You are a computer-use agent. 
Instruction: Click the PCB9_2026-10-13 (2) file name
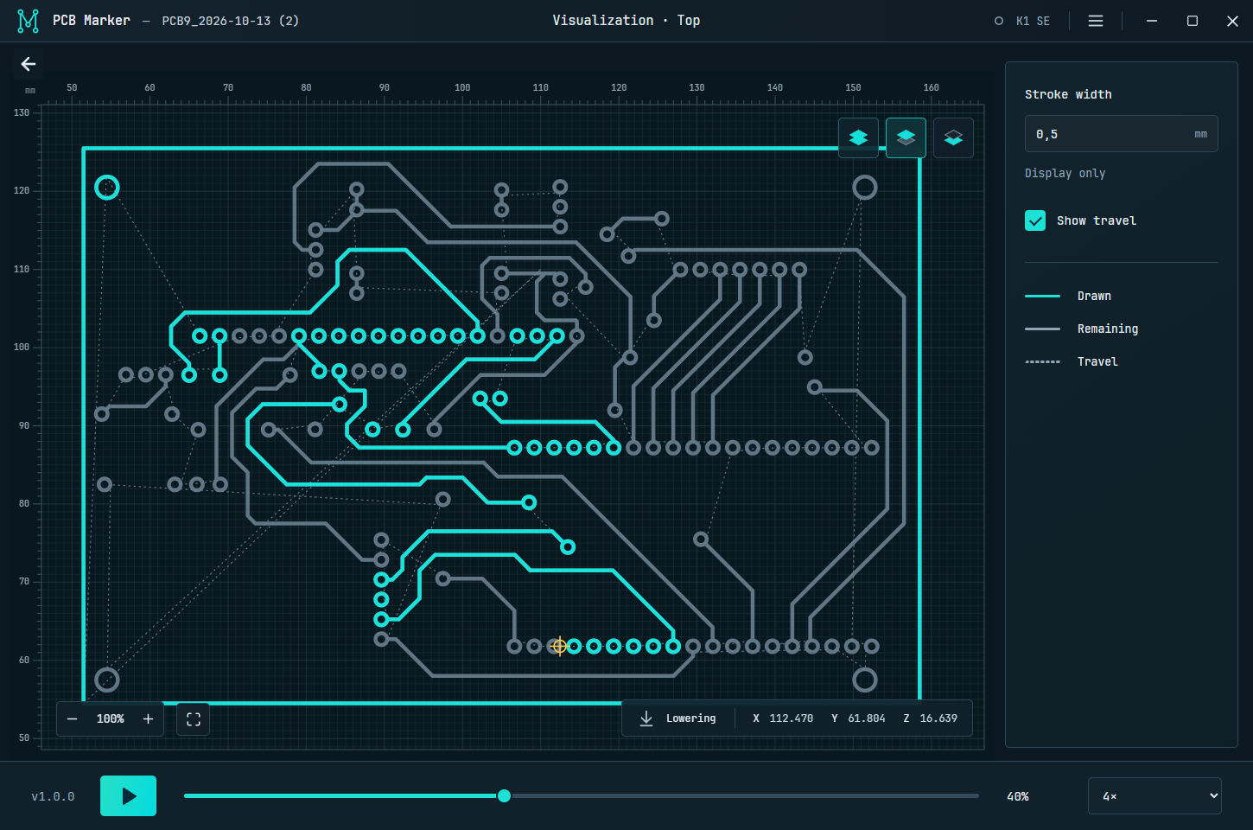[231, 21]
